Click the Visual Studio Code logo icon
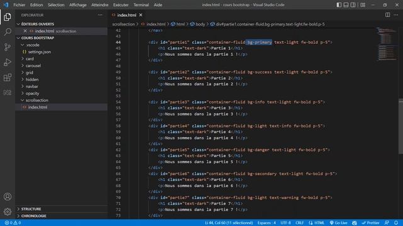 point(6,5)
